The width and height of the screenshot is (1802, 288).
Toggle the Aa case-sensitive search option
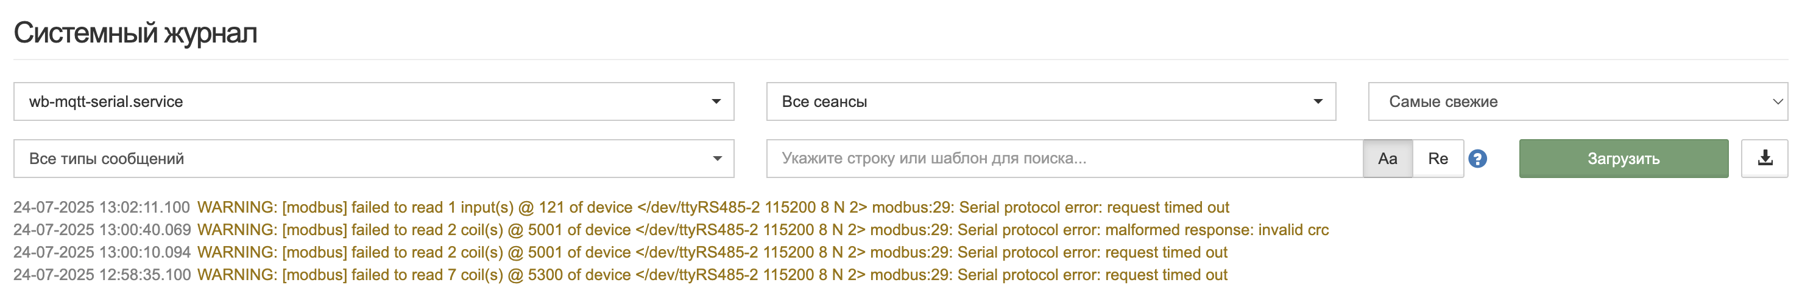coord(1387,159)
